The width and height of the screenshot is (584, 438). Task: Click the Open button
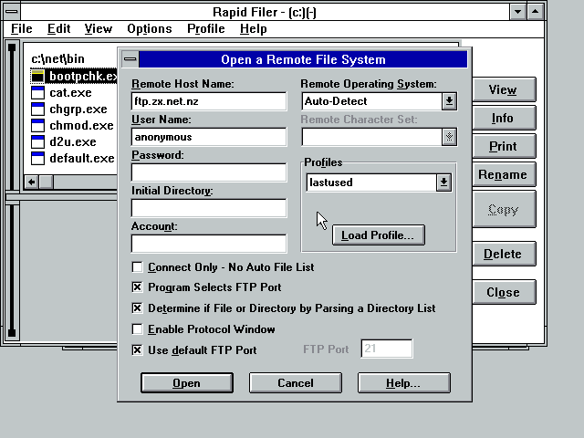[x=187, y=383]
